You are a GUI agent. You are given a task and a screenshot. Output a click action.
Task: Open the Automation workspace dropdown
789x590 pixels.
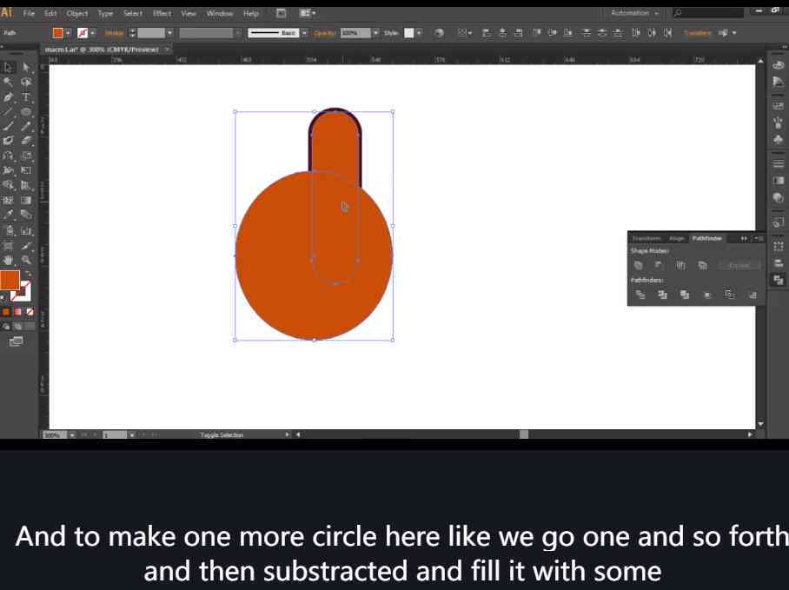634,13
